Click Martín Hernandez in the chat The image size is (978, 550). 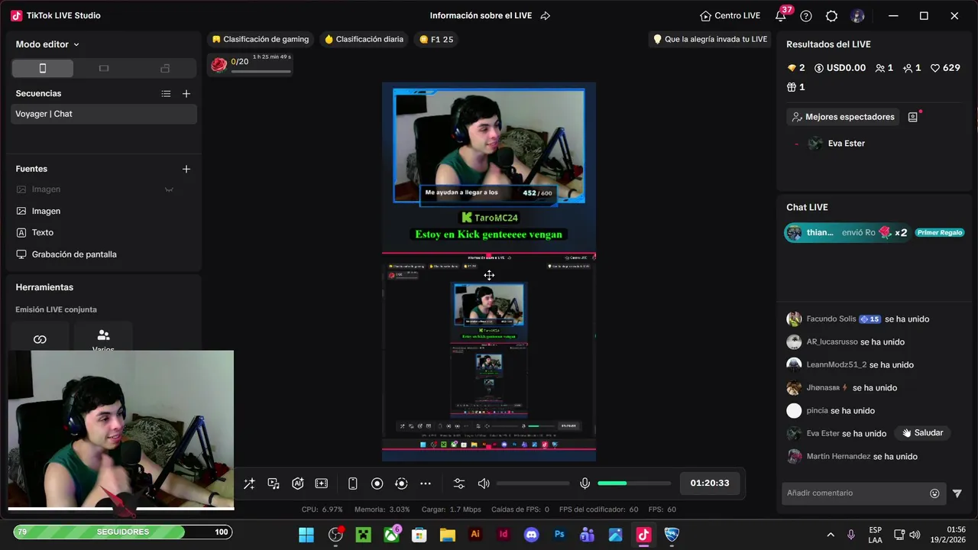838,457
